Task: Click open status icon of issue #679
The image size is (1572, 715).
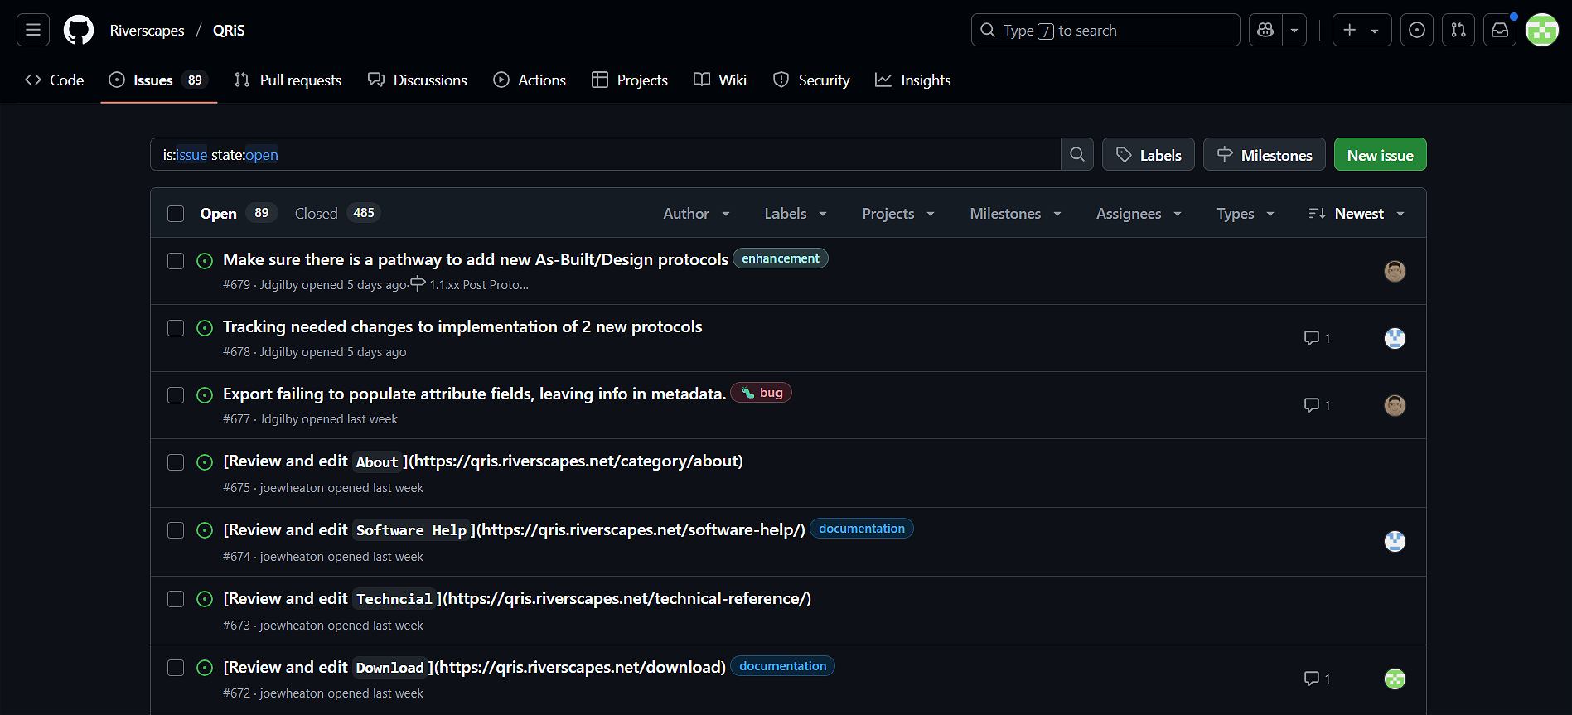Action: 205,261
